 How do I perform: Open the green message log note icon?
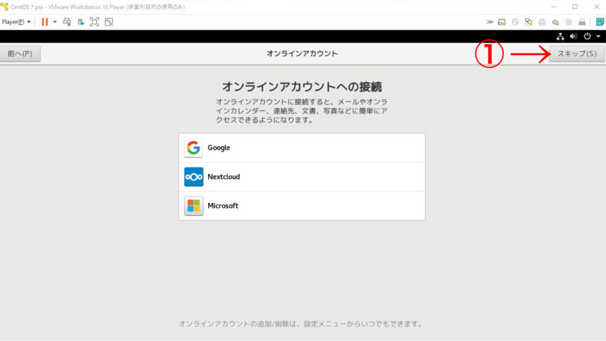click(x=600, y=22)
